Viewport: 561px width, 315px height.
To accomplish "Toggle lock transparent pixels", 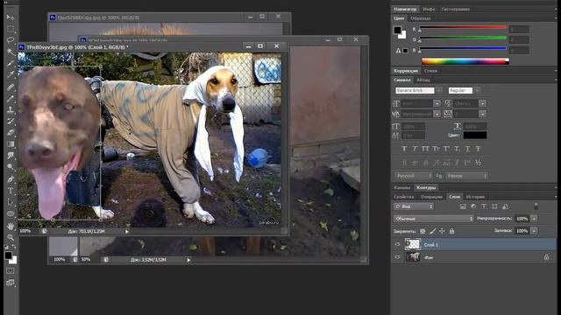I will pyautogui.click(x=423, y=231).
